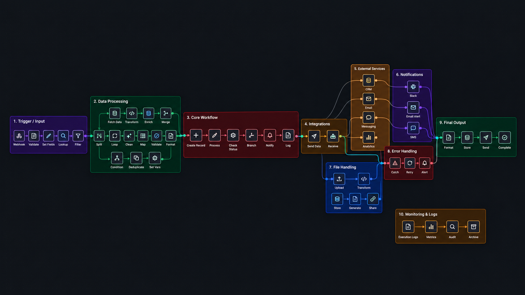Click the Process pencil node
The width and height of the screenshot is (525, 295).
[x=215, y=135]
